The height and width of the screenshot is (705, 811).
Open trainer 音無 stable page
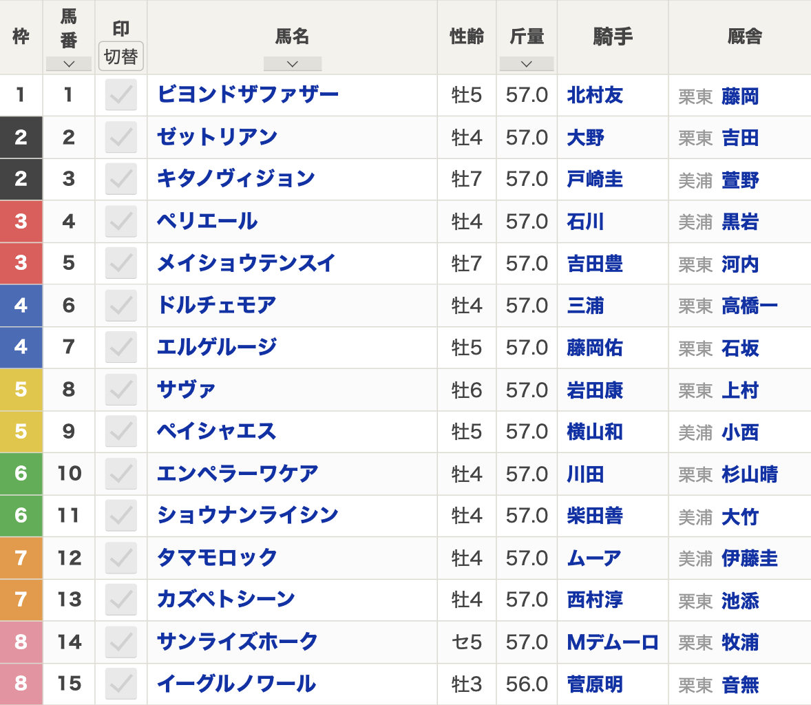740,685
